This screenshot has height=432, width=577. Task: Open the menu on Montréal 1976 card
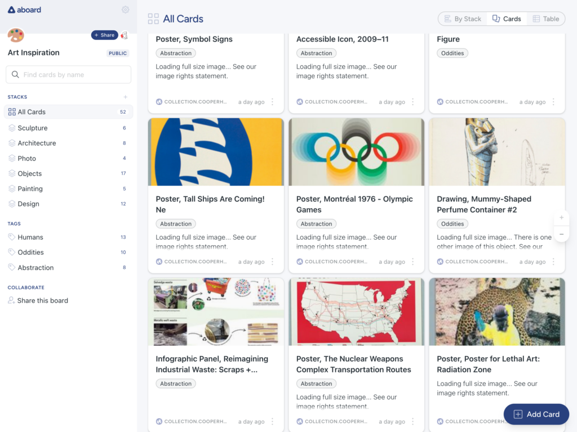tap(413, 262)
